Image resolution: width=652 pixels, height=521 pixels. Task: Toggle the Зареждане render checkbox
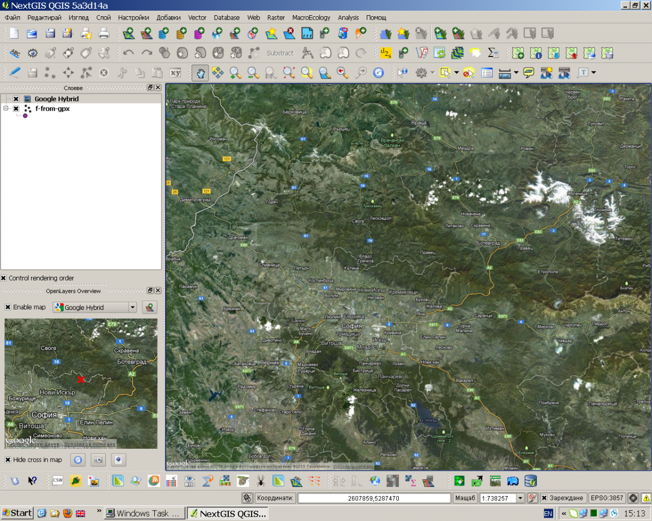(x=544, y=498)
